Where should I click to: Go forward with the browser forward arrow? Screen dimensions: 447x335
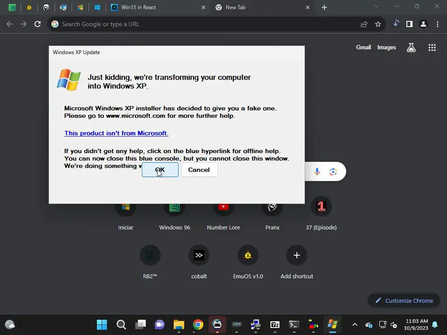click(x=24, y=24)
